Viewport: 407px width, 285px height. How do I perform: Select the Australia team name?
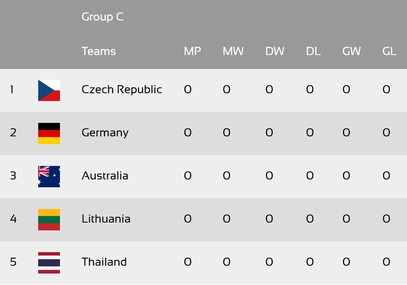point(105,176)
